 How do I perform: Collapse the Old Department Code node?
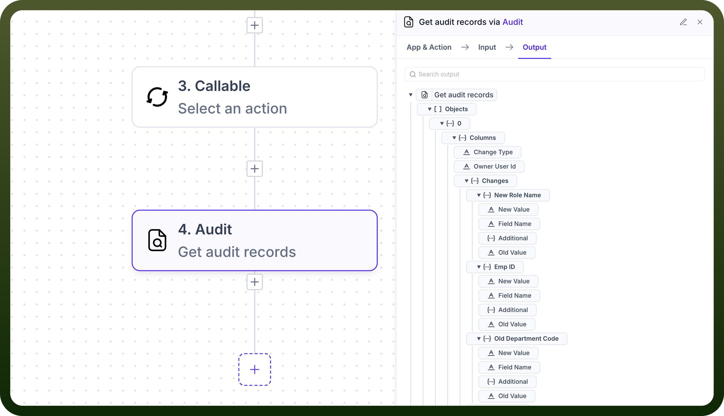click(x=479, y=339)
